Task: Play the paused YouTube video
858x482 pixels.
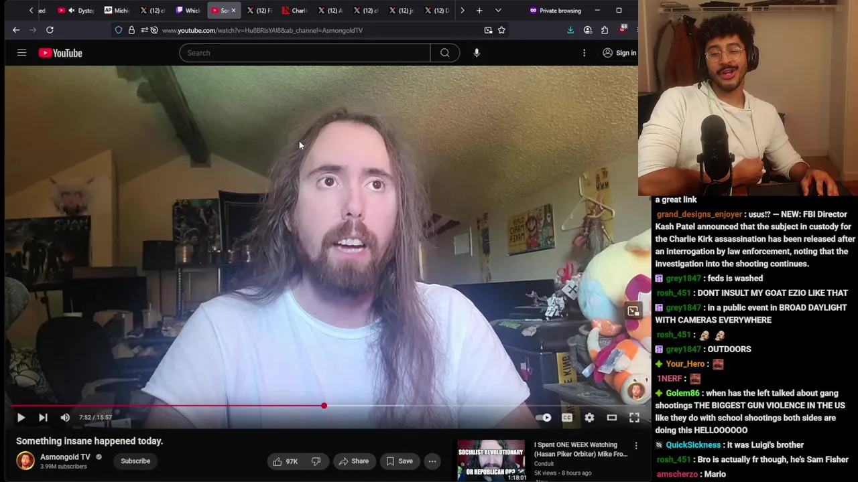Action: pyautogui.click(x=21, y=418)
